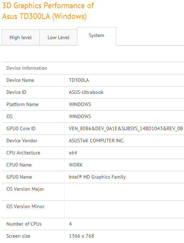Click the OS Version Major label
This screenshot has width=184, height=243.
click(x=25, y=189)
